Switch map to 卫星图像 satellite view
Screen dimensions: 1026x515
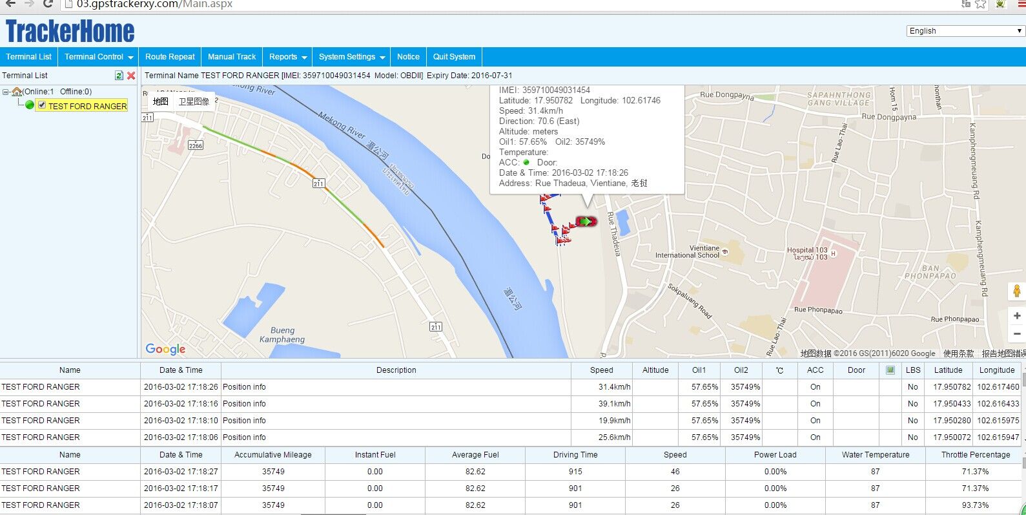pos(194,101)
